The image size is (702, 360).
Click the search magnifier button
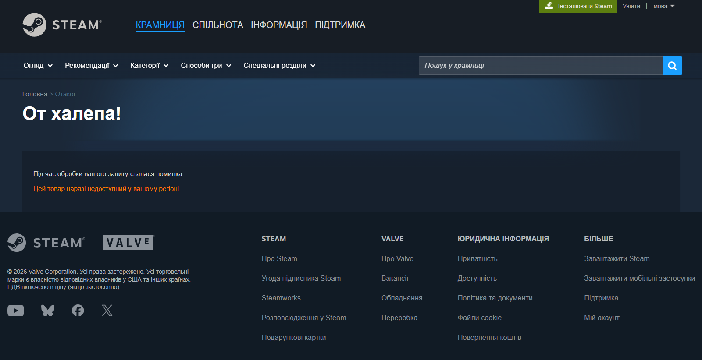click(672, 66)
